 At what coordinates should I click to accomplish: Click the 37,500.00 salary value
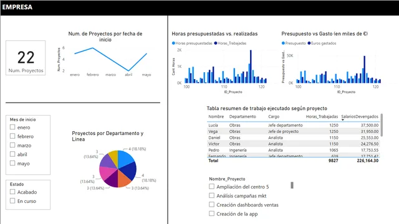tap(370, 125)
